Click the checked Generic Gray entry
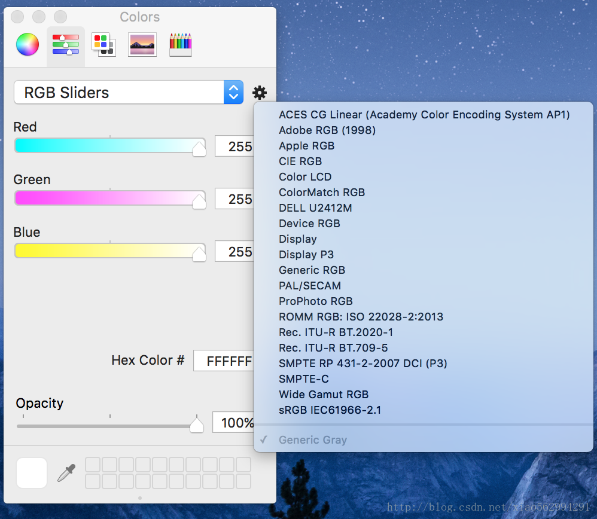Screen dimensions: 597x519 point(424,440)
